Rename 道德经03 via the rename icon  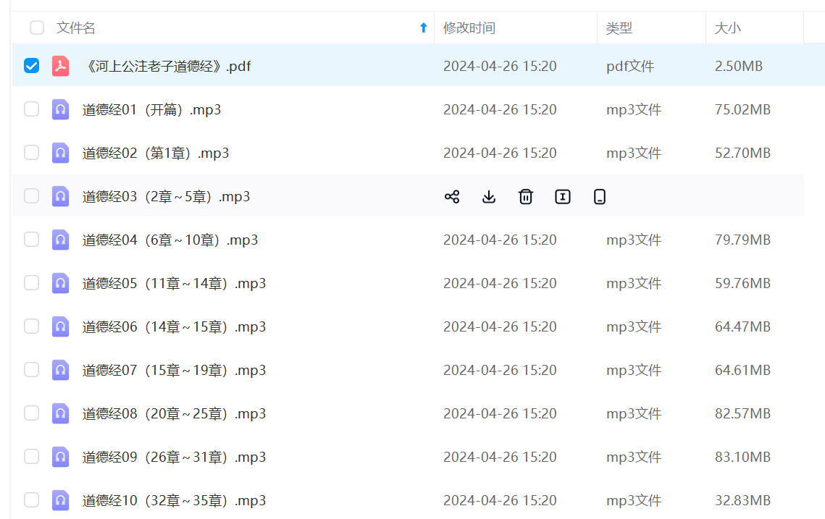click(x=563, y=197)
